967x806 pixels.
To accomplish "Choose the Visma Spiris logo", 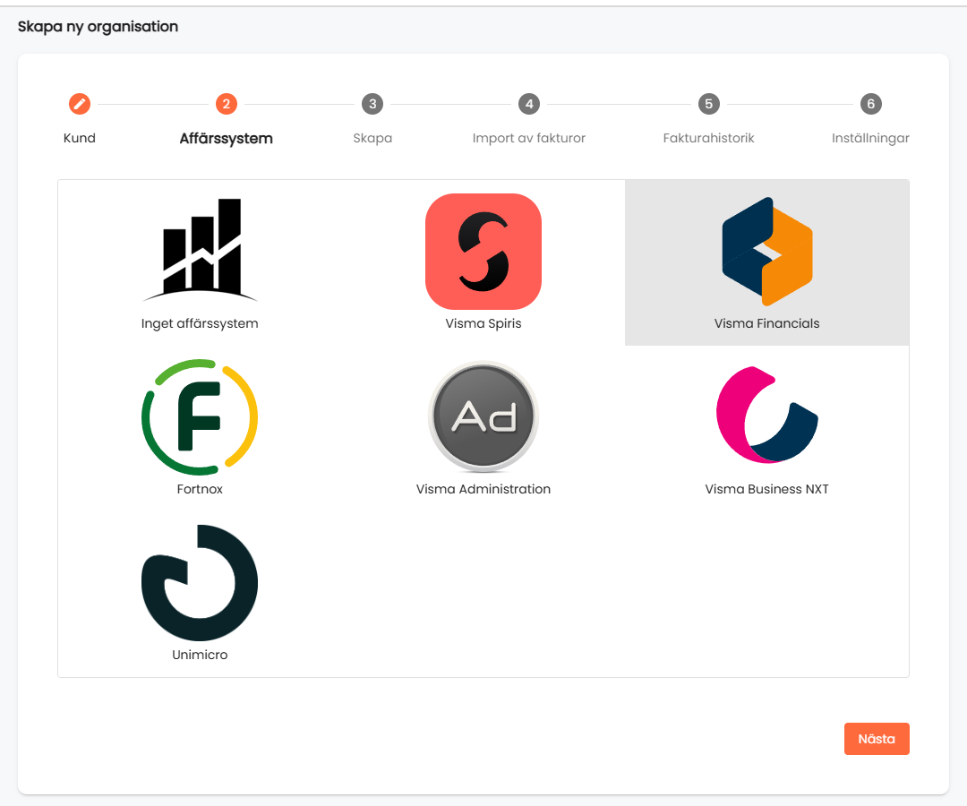I will pos(483,252).
